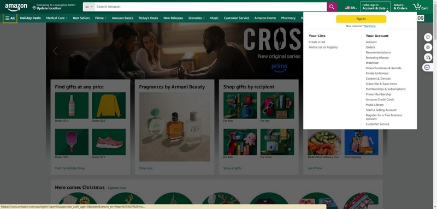
Task: Click the yellow Sign in button
Action: click(x=361, y=19)
